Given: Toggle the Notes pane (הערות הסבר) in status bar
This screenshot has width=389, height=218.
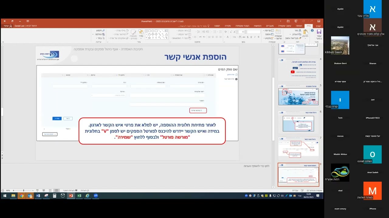Looking at the screenshot, I should tap(70, 190).
